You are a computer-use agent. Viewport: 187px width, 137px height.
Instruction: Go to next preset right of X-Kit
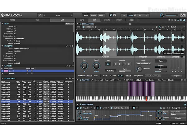[72, 15]
